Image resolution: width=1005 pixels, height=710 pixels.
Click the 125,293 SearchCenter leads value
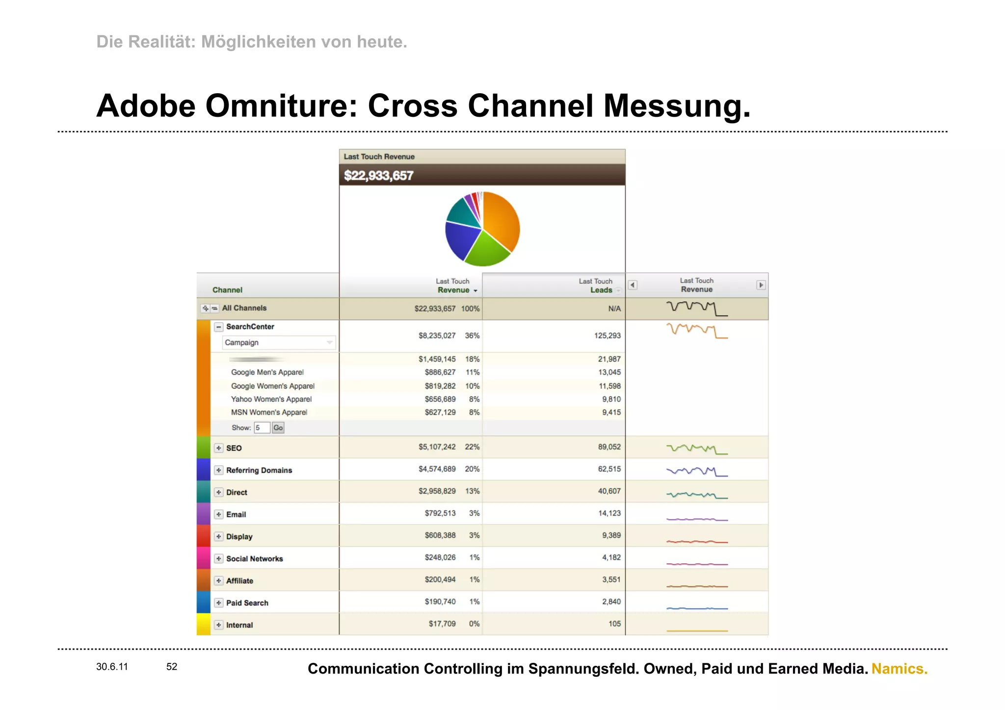point(608,336)
